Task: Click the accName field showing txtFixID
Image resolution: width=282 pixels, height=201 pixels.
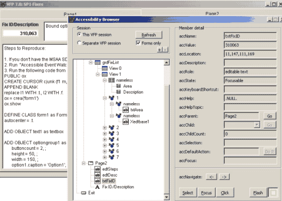Action: 250,36
